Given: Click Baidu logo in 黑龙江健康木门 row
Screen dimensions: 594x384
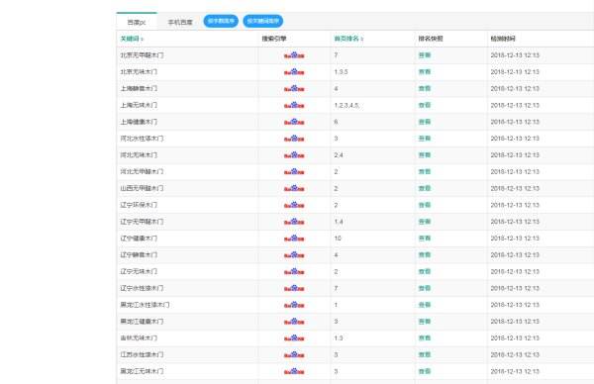Looking at the screenshot, I should click(x=294, y=322).
